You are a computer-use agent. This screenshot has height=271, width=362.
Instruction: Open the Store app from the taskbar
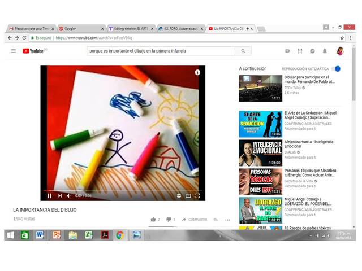tap(25, 235)
